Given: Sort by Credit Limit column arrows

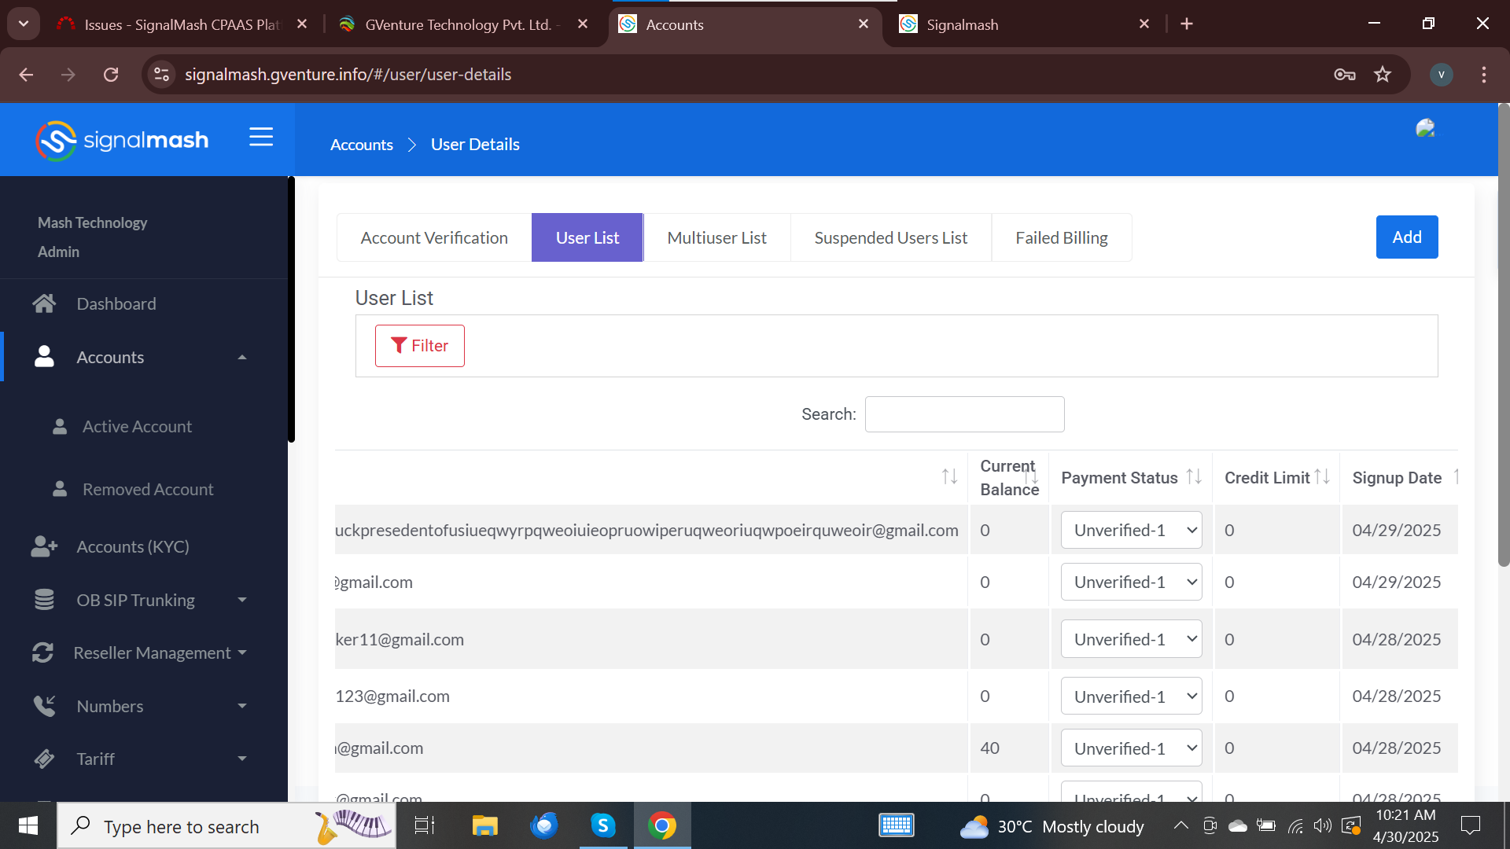Looking at the screenshot, I should (x=1322, y=476).
